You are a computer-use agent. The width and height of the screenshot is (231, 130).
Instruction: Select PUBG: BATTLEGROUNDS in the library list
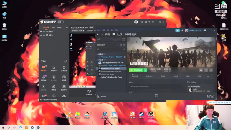(x=111, y=68)
